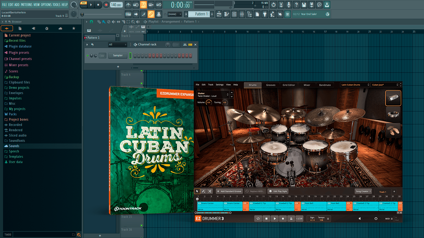The width and height of the screenshot is (424, 238).
Task: Toggle the EZdrummer loop button
Action: pyautogui.click(x=258, y=218)
